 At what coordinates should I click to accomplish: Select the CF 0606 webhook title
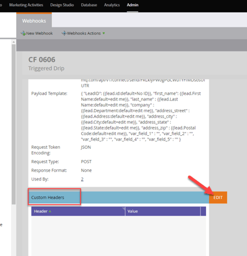[x=42, y=60]
